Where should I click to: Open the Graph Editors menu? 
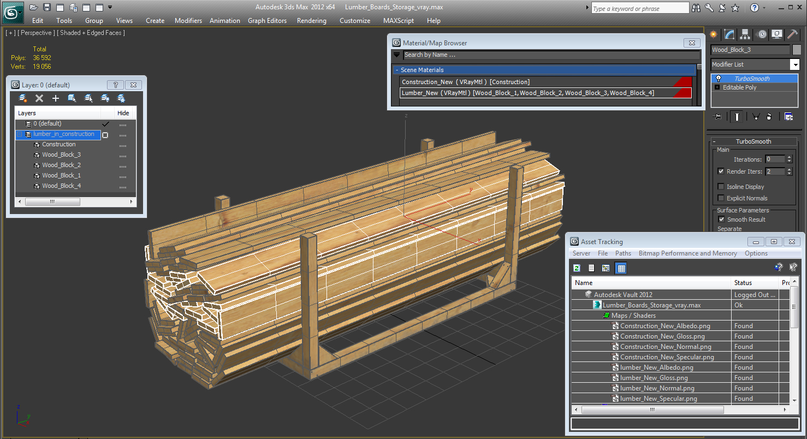click(267, 21)
